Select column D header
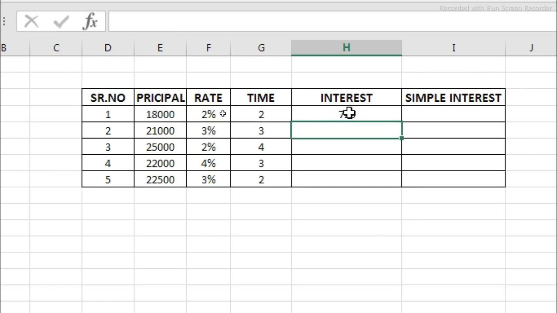Image resolution: width=557 pixels, height=313 pixels. 108,48
